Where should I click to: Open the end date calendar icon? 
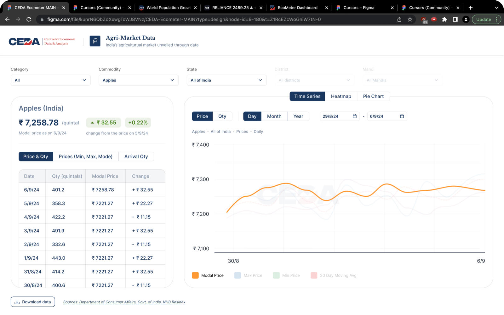(x=402, y=116)
